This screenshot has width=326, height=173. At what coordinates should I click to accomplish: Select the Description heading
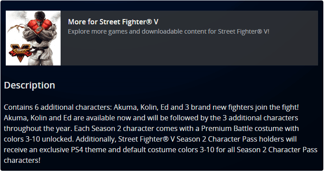click(30, 85)
